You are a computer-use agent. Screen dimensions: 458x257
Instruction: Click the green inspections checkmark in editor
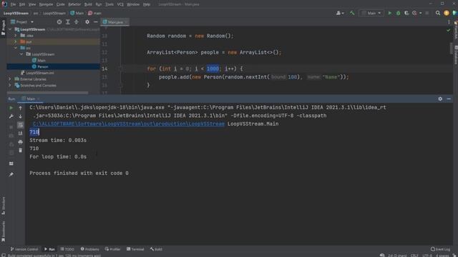pos(449,30)
